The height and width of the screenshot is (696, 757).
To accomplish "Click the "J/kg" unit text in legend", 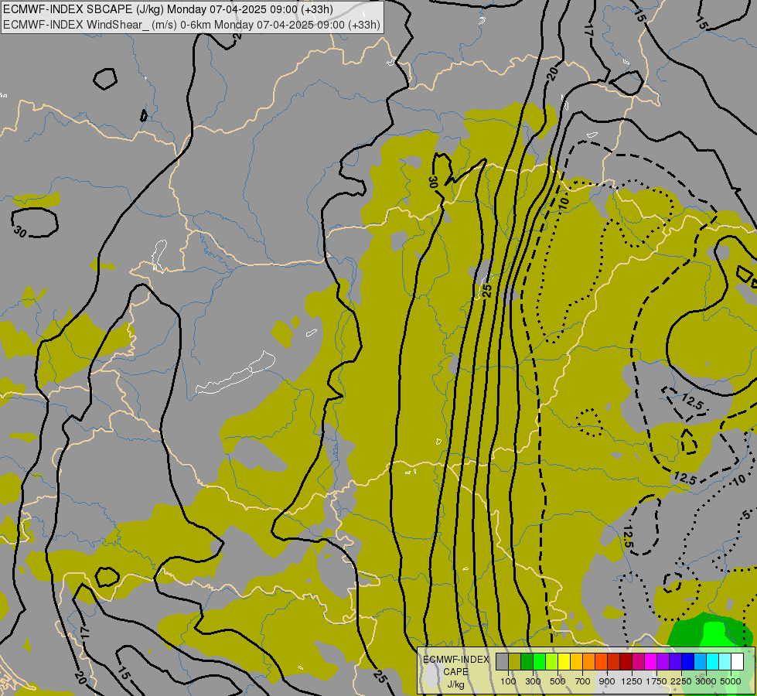I will click(x=455, y=684).
